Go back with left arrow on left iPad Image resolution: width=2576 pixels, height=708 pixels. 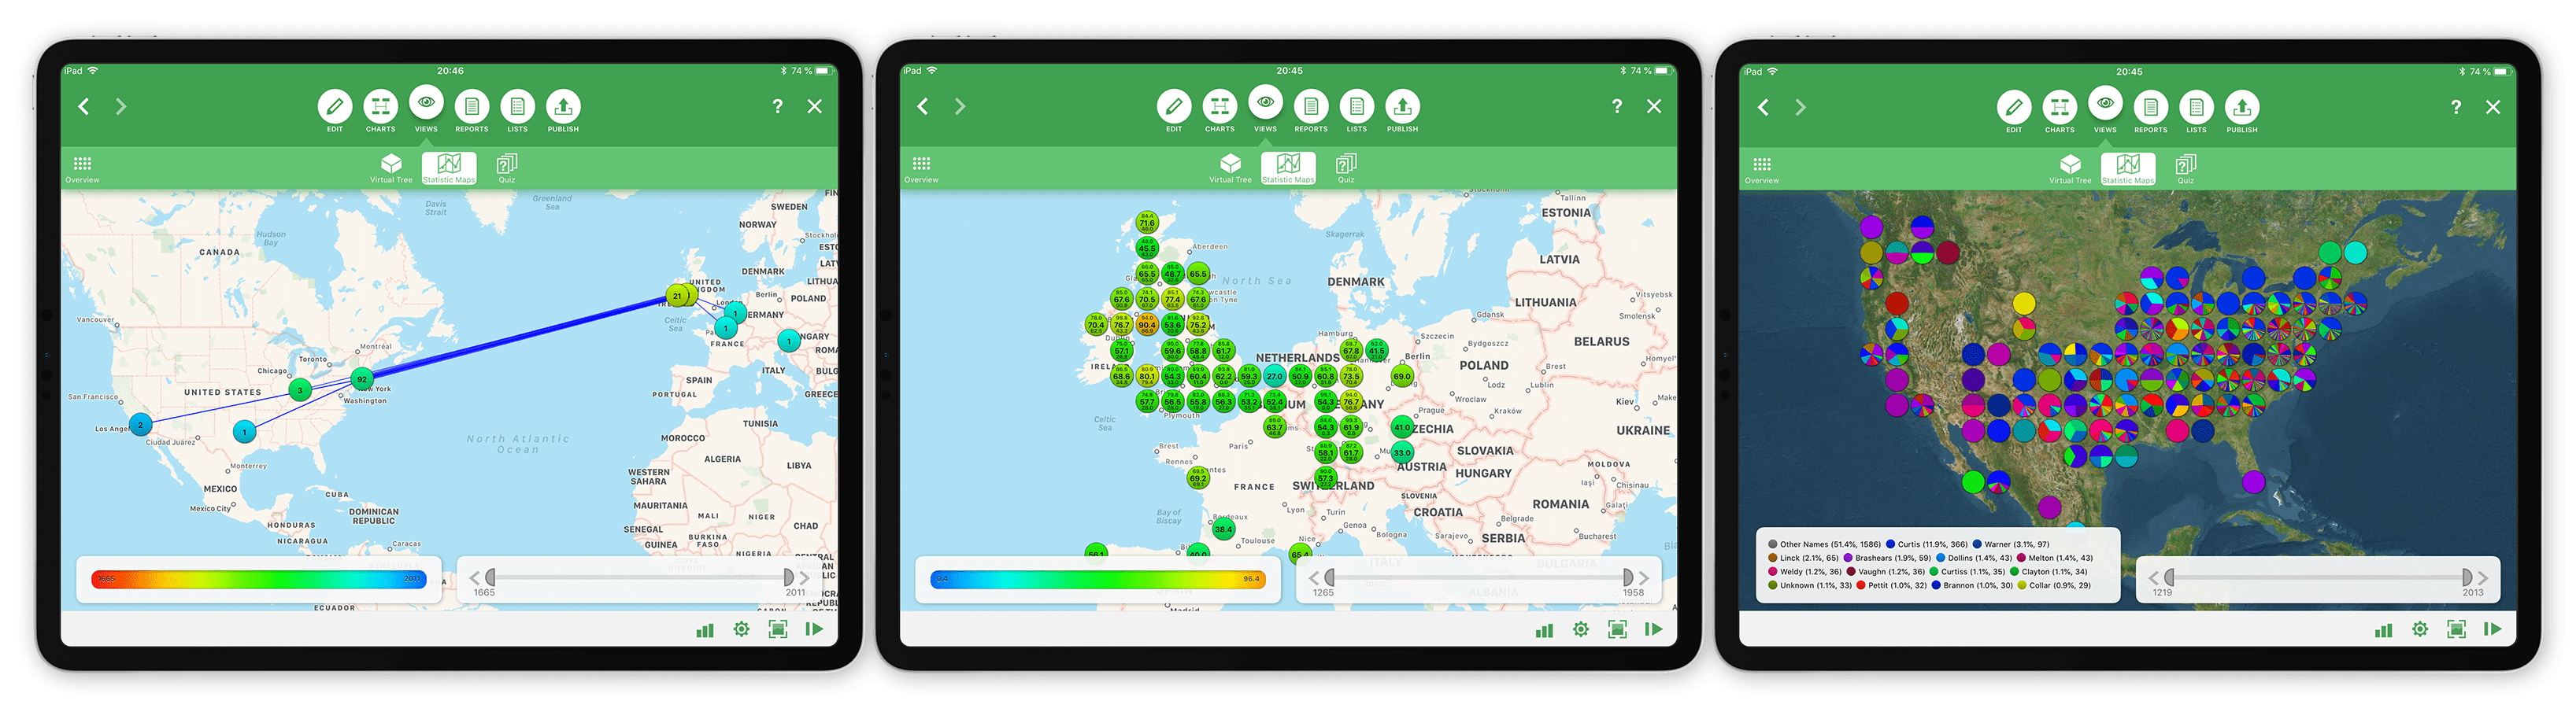84,106
